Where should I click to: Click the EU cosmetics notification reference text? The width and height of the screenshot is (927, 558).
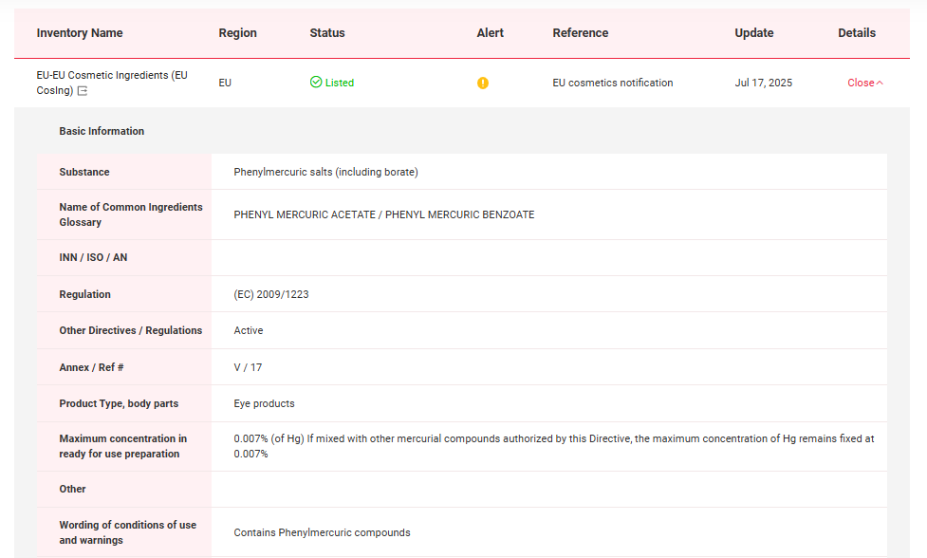pyautogui.click(x=612, y=84)
